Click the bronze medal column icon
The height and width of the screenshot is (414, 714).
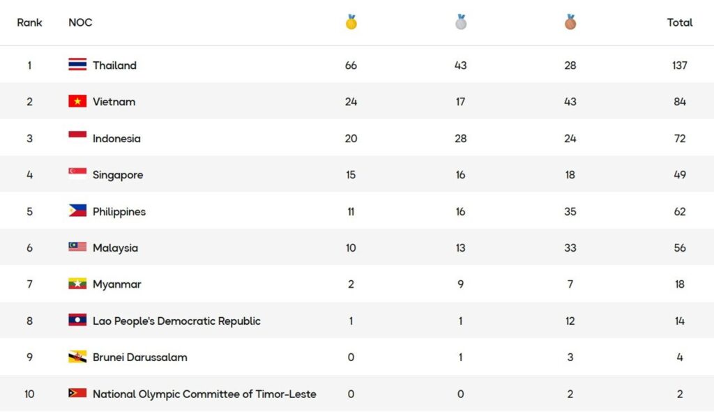(570, 22)
